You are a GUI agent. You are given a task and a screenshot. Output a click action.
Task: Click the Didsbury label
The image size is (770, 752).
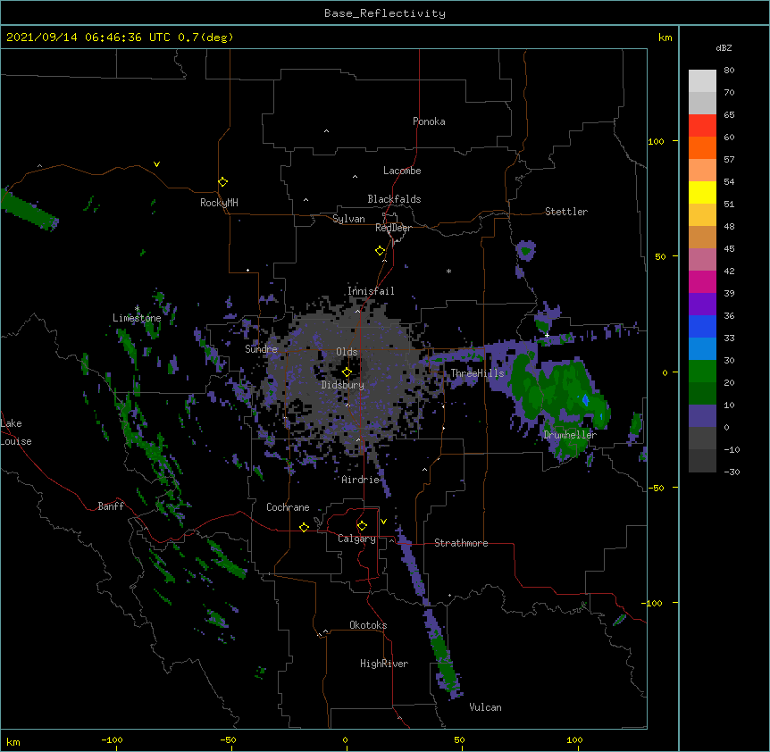[343, 385]
